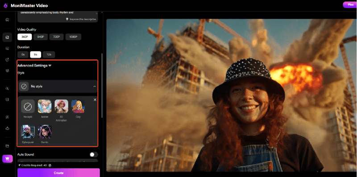Select the No style thumbnail
This screenshot has height=177, width=357.
[28, 106]
